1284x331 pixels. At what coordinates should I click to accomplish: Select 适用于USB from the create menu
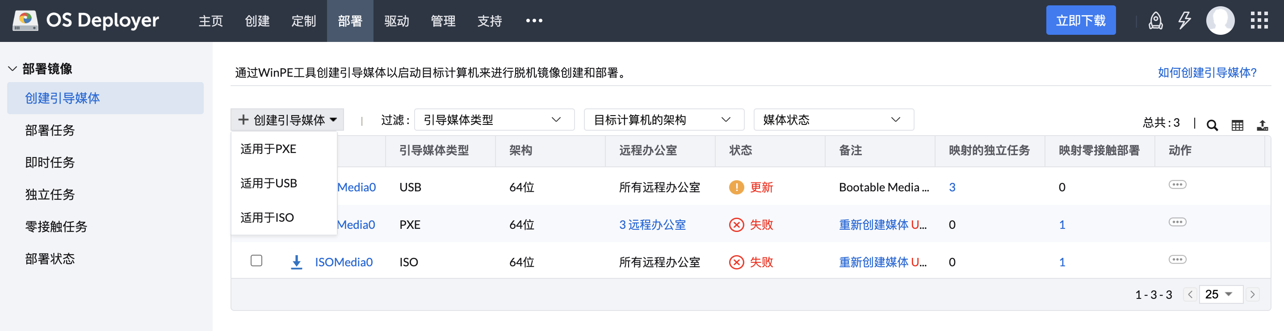269,183
